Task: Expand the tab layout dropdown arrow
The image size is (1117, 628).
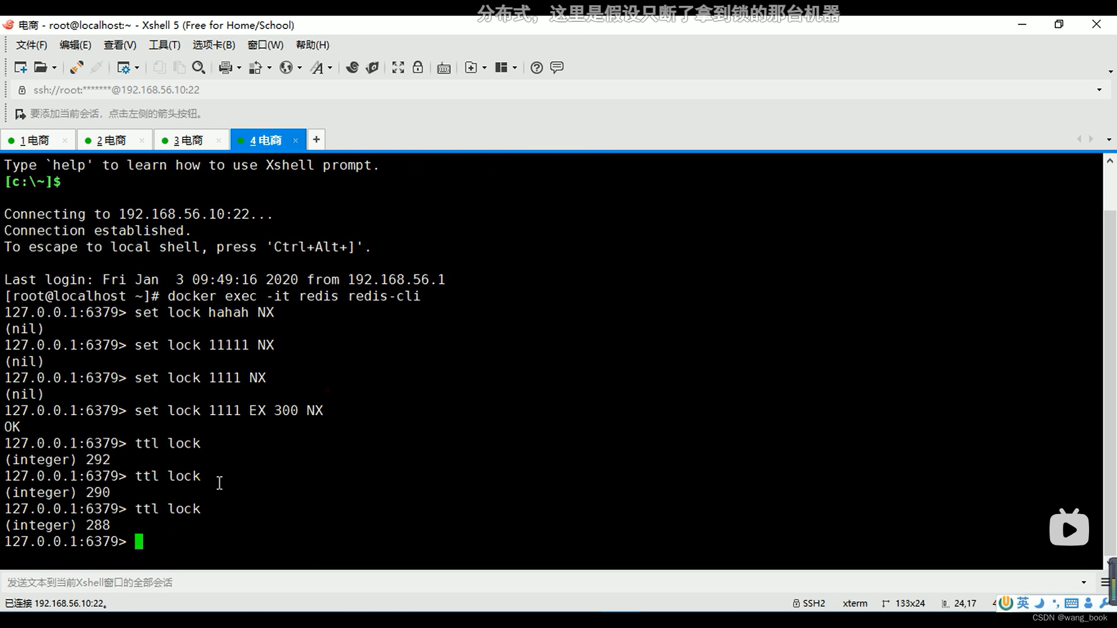Action: 515,68
